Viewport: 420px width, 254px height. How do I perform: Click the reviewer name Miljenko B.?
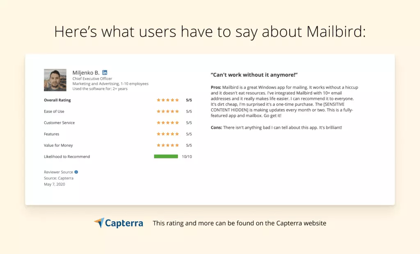pos(86,73)
